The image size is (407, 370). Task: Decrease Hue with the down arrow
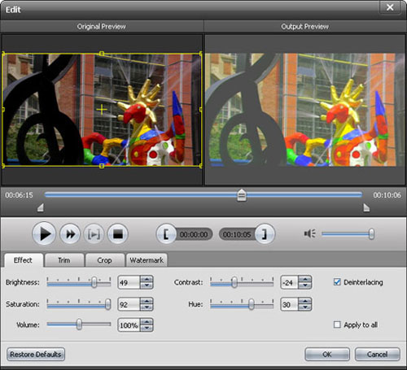click(x=305, y=307)
